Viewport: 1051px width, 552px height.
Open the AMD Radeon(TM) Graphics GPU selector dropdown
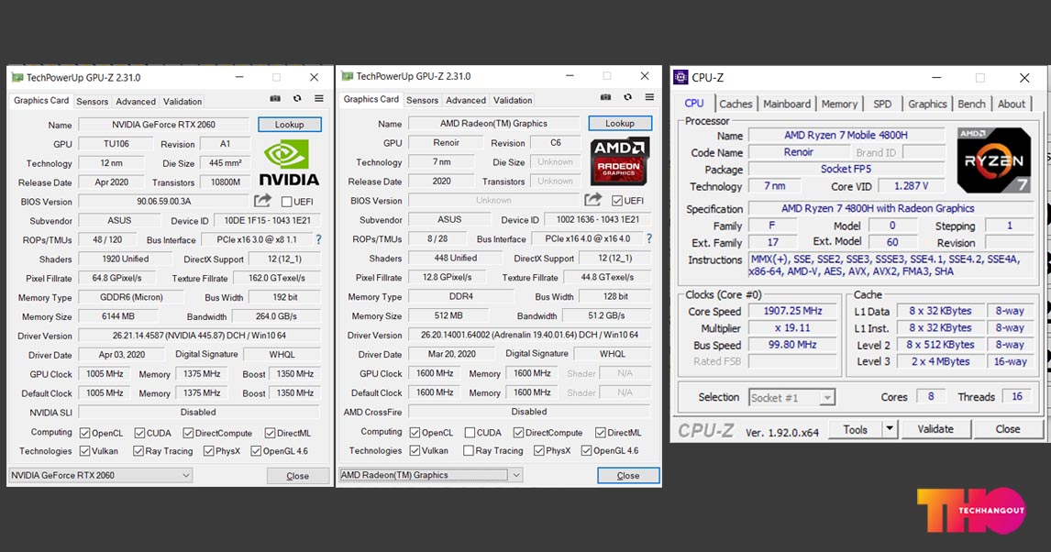(430, 475)
